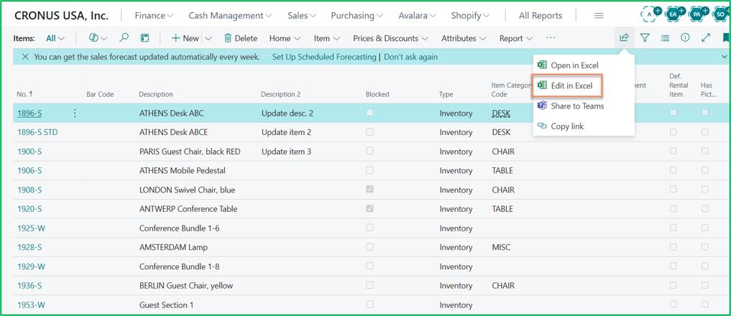Toggle Blocked for ATHENS Mobile Pedestal
This screenshot has width=731, height=316.
click(369, 170)
